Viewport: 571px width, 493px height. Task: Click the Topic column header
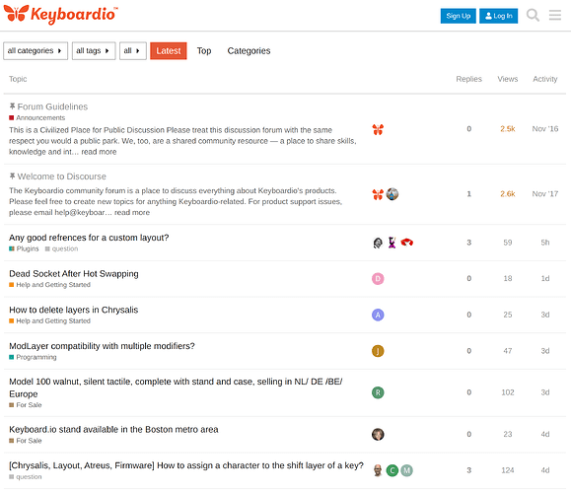pyautogui.click(x=18, y=79)
